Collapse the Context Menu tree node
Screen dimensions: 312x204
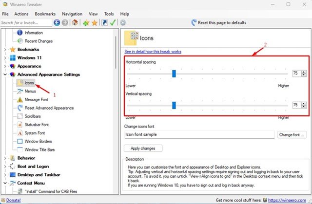pyautogui.click(x=5, y=183)
